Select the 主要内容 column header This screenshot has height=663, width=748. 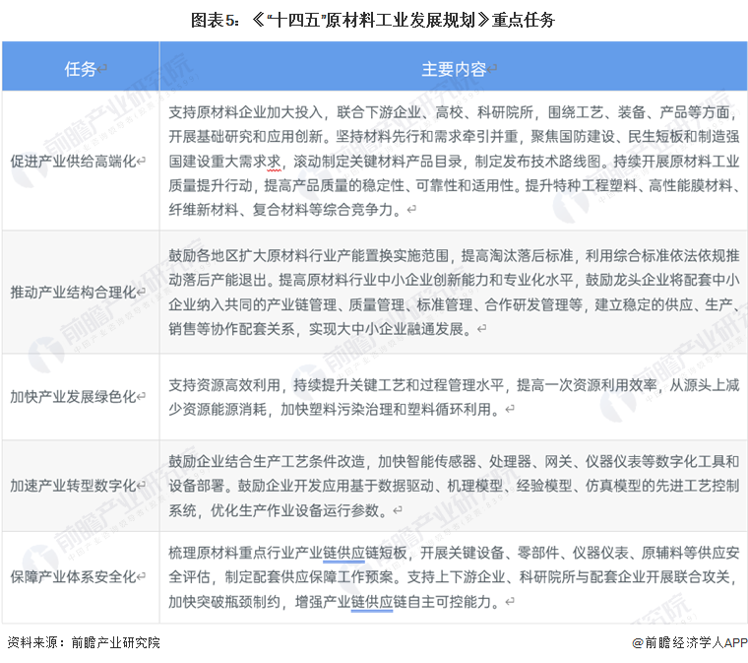pyautogui.click(x=454, y=66)
